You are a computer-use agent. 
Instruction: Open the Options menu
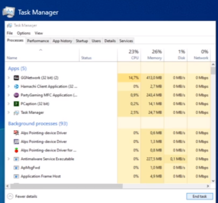pyautogui.click(x=24, y=33)
